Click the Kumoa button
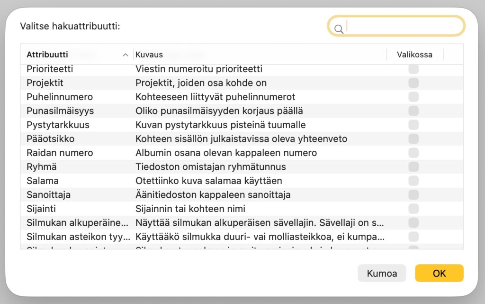485x304 pixels. click(382, 273)
